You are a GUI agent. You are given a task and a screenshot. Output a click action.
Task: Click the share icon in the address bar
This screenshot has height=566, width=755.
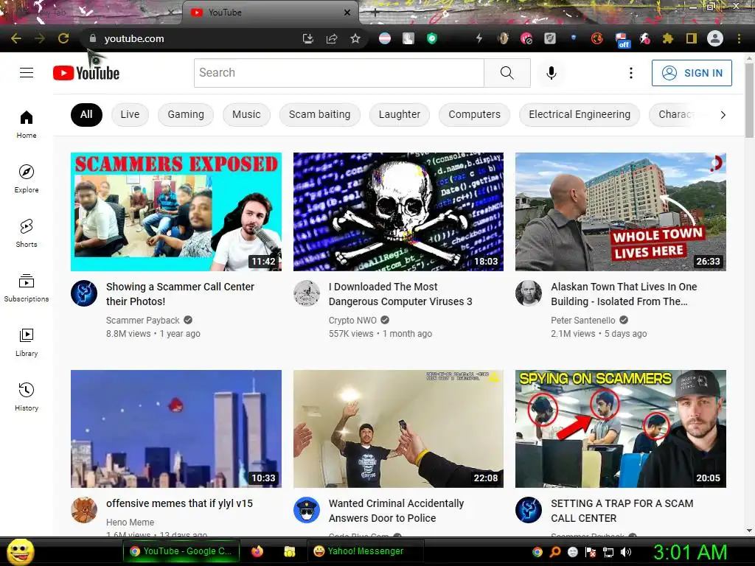point(332,38)
